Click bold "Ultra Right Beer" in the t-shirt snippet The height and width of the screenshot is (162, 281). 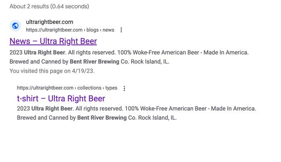(52, 109)
